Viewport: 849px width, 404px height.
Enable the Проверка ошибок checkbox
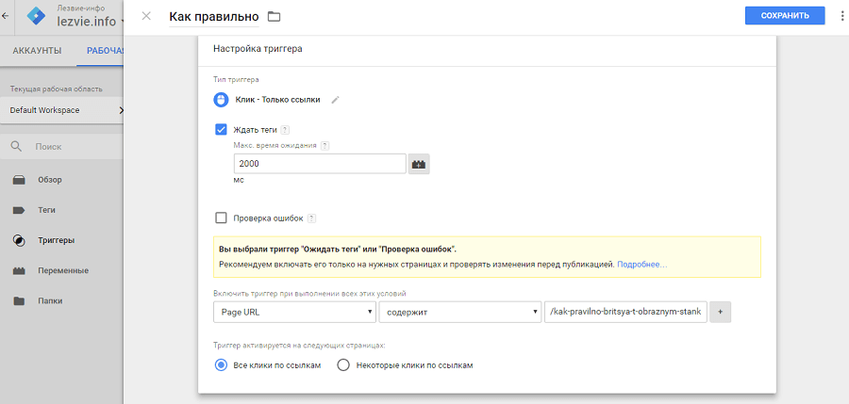pyautogui.click(x=222, y=218)
